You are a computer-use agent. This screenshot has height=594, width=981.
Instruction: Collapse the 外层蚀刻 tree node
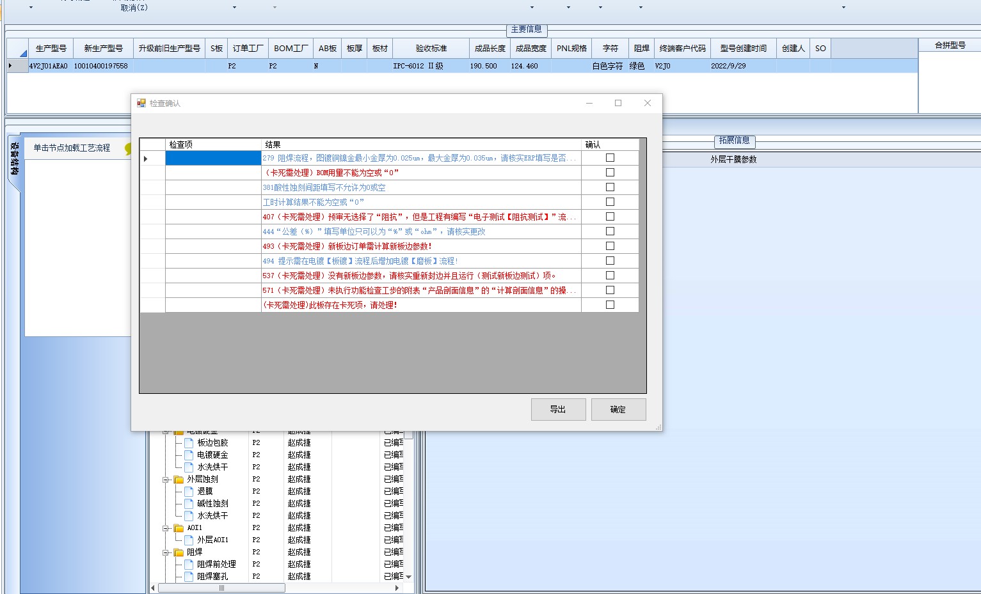(165, 479)
